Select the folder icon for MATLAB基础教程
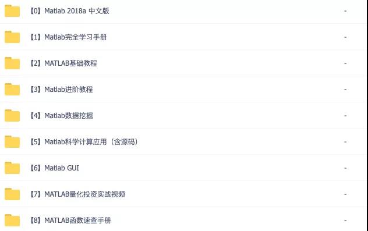 12,63
